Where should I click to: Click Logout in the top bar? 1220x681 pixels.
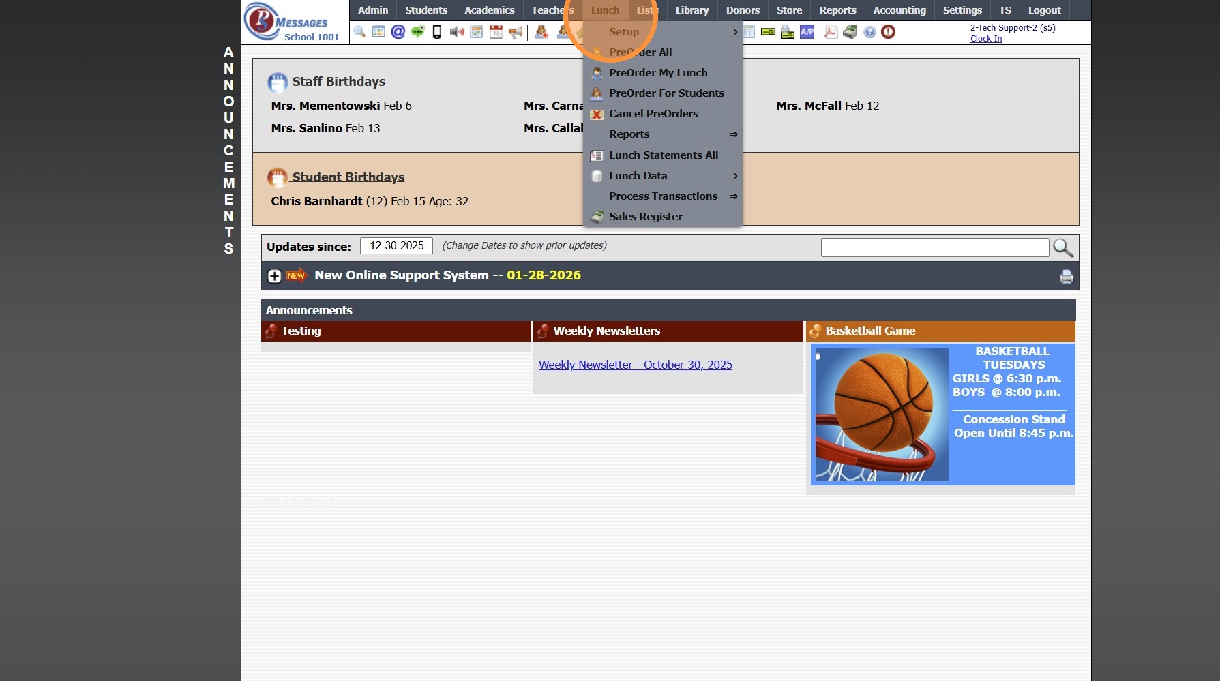1045,10
